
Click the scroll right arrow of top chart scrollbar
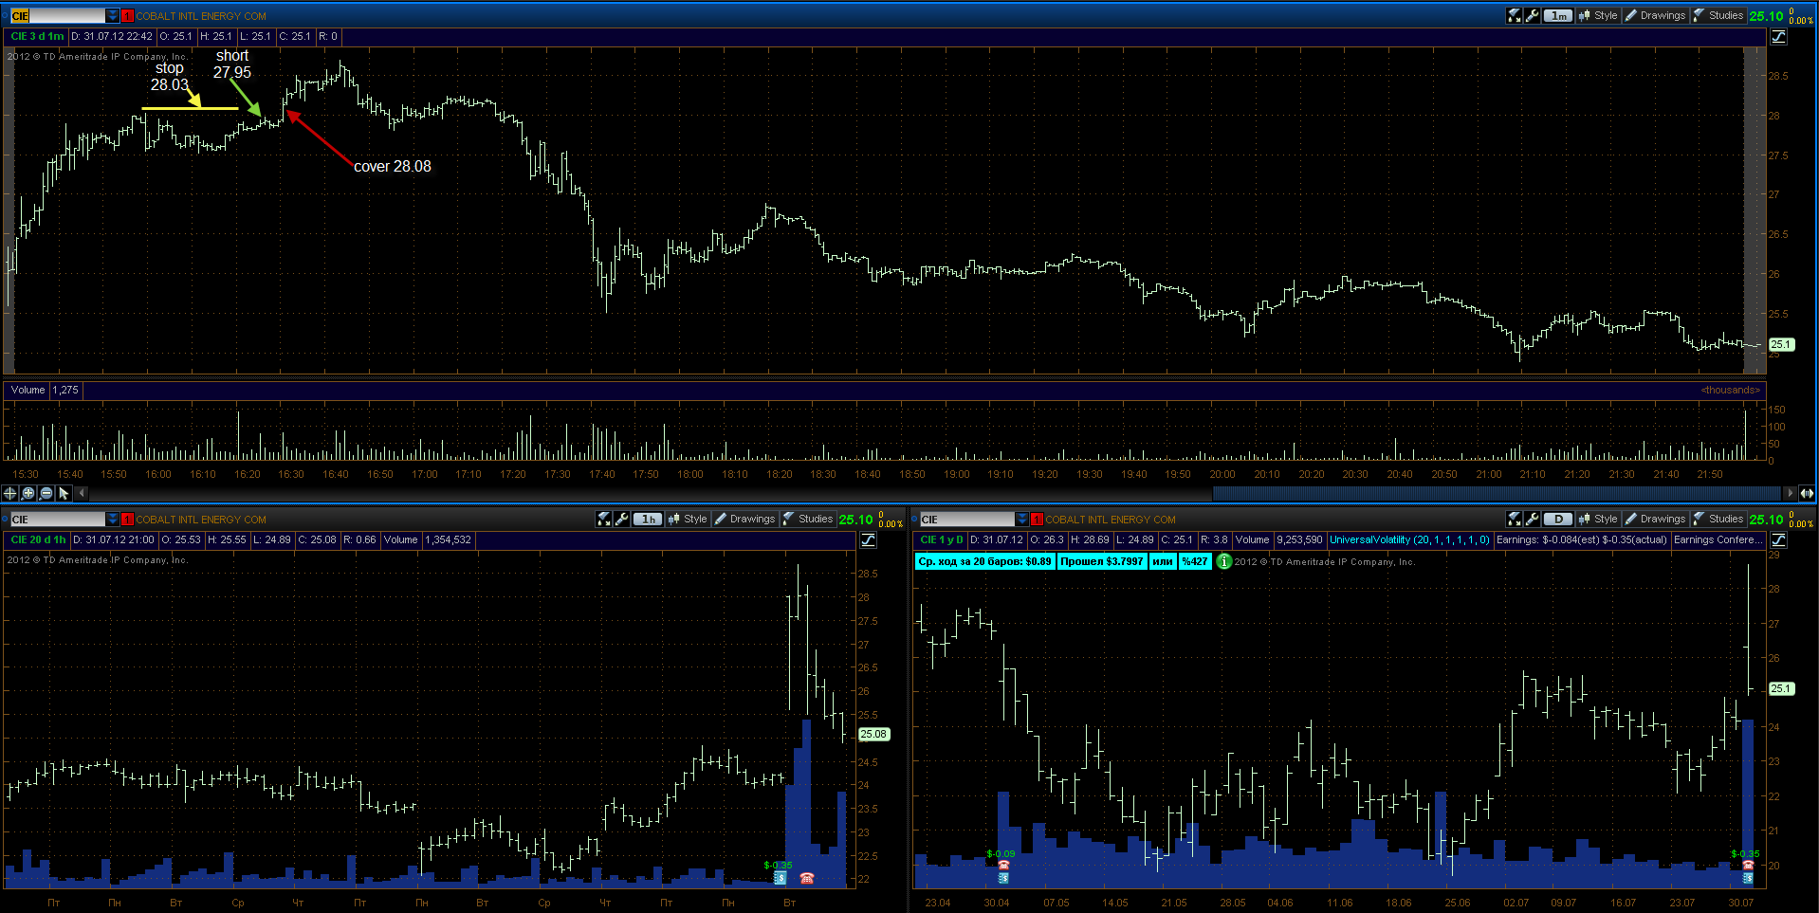1790,493
